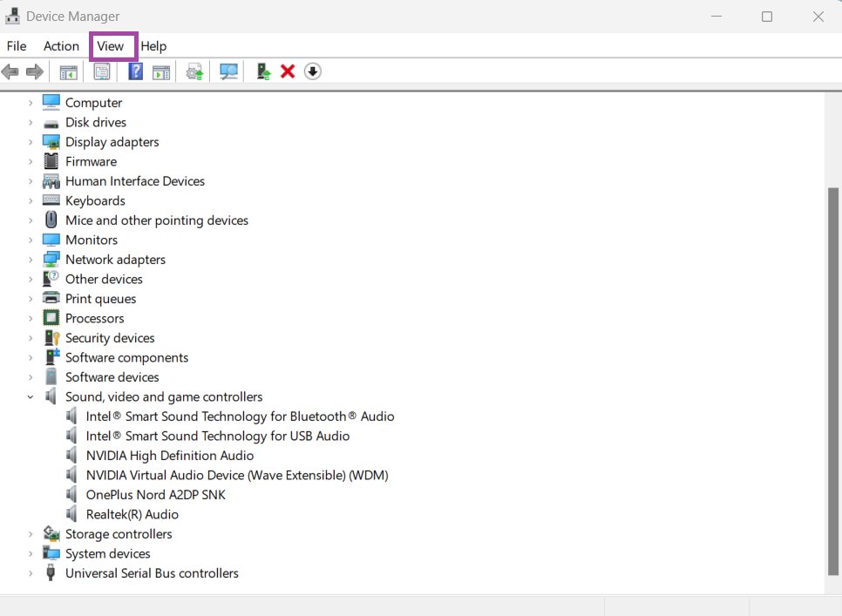Viewport: 842px width, 616px height.
Task: Click the Update device driver icon
Action: pos(195,71)
